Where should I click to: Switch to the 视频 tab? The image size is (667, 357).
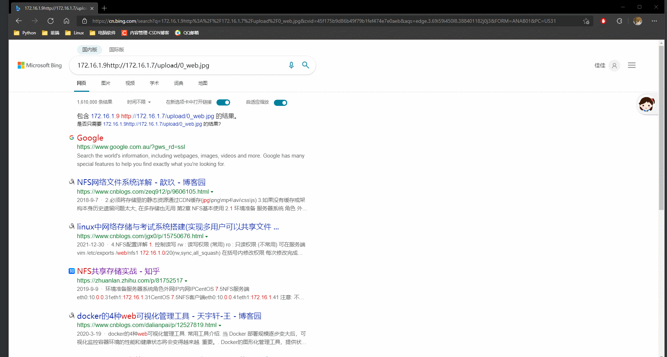(130, 83)
